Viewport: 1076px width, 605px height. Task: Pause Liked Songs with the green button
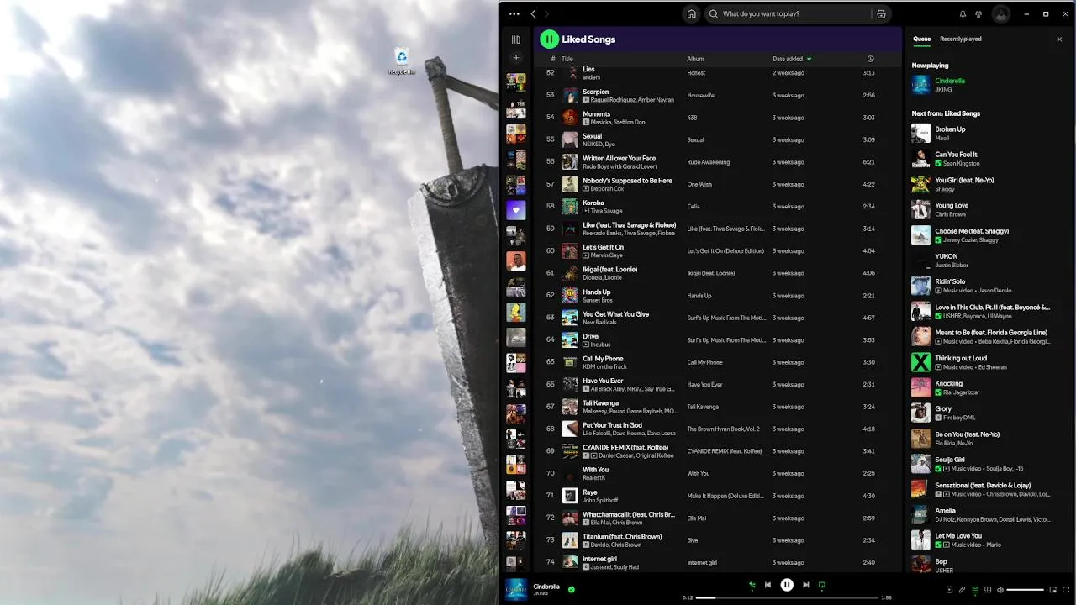click(x=549, y=39)
